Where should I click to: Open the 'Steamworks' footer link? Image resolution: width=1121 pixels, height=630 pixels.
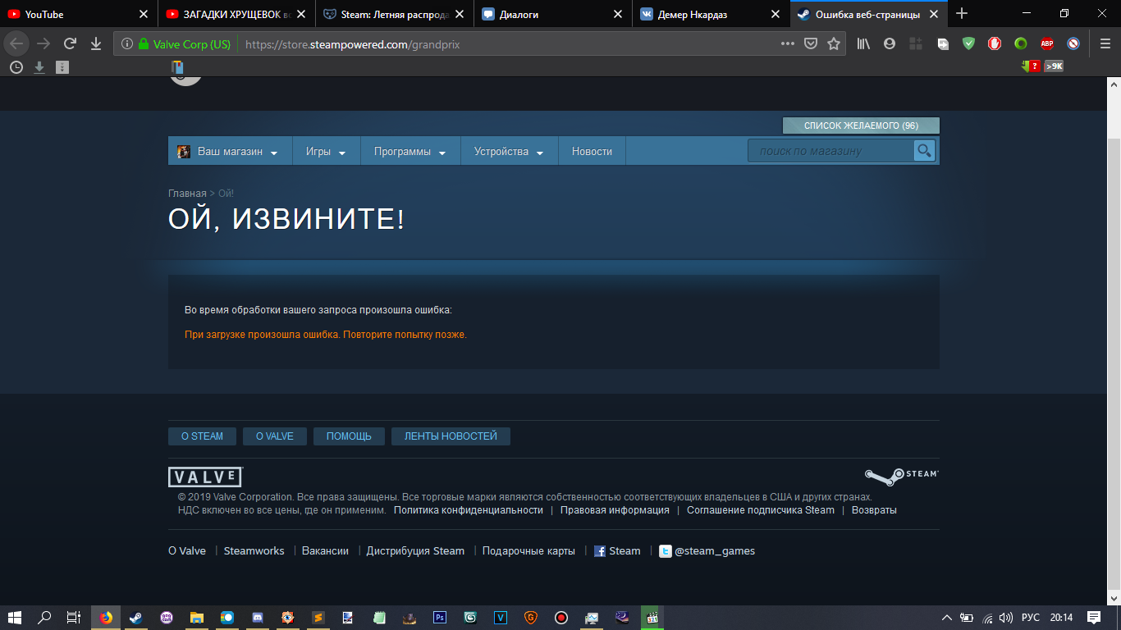coord(254,551)
